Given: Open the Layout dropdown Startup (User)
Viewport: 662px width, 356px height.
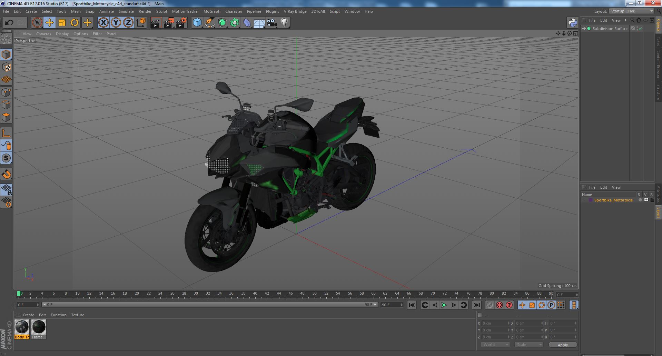Looking at the screenshot, I should click(x=632, y=11).
